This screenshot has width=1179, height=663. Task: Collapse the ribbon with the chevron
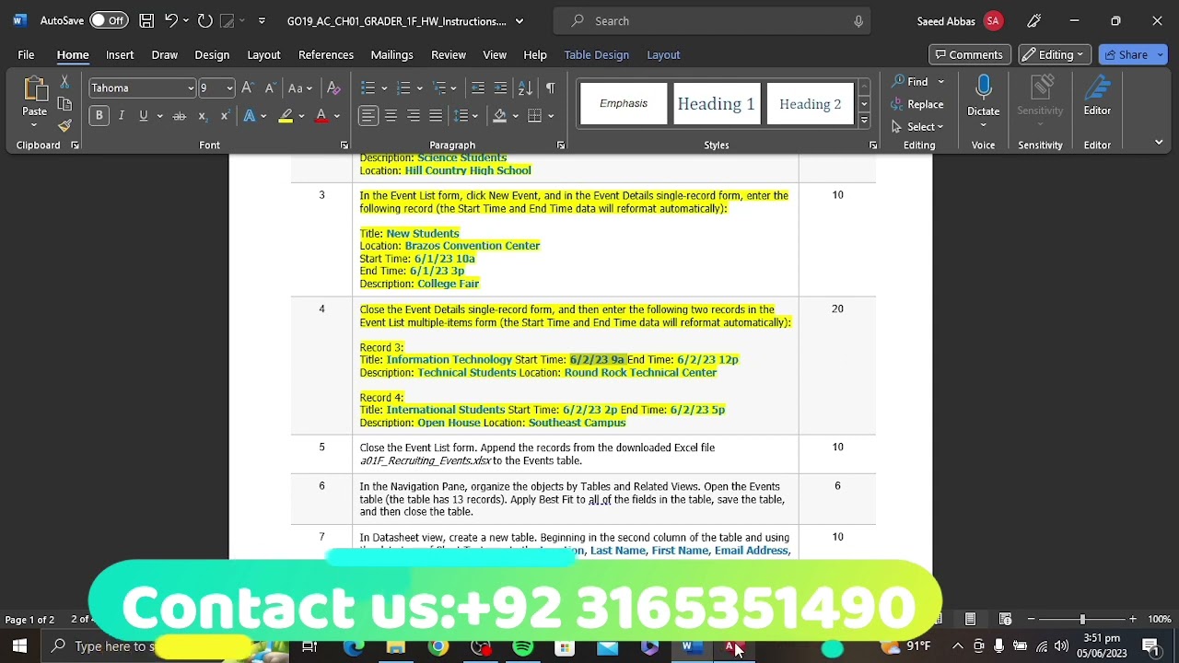pos(1159,142)
